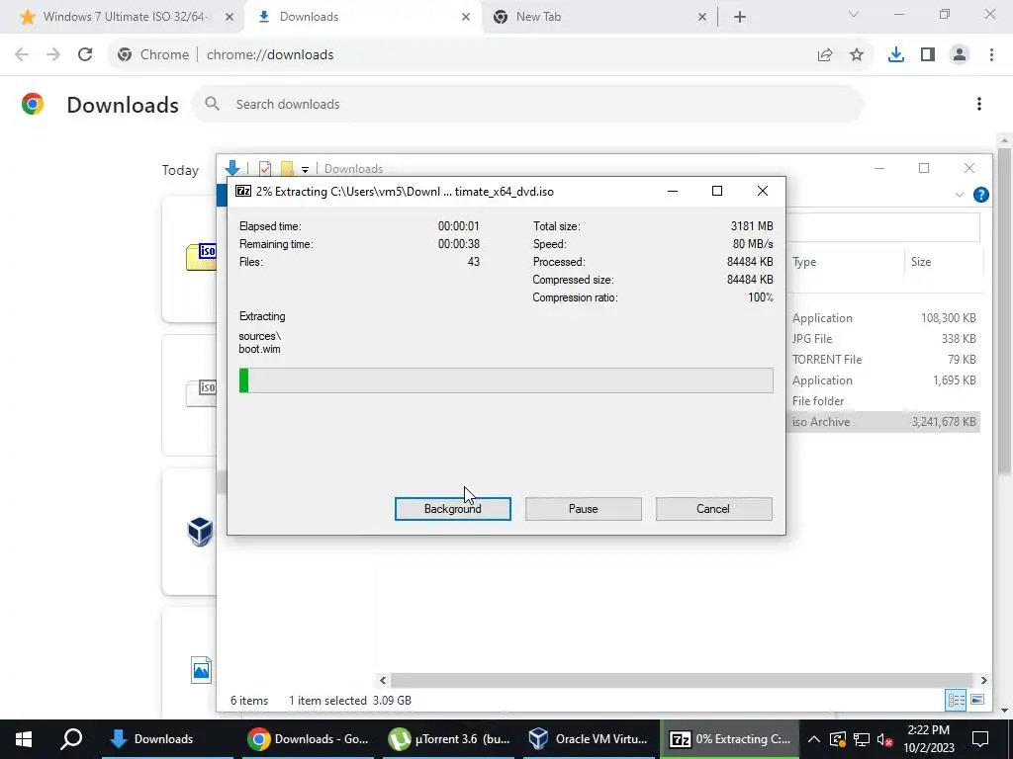Viewport: 1013px width, 759px height.
Task: Select the JPG File row
Action: (883, 339)
